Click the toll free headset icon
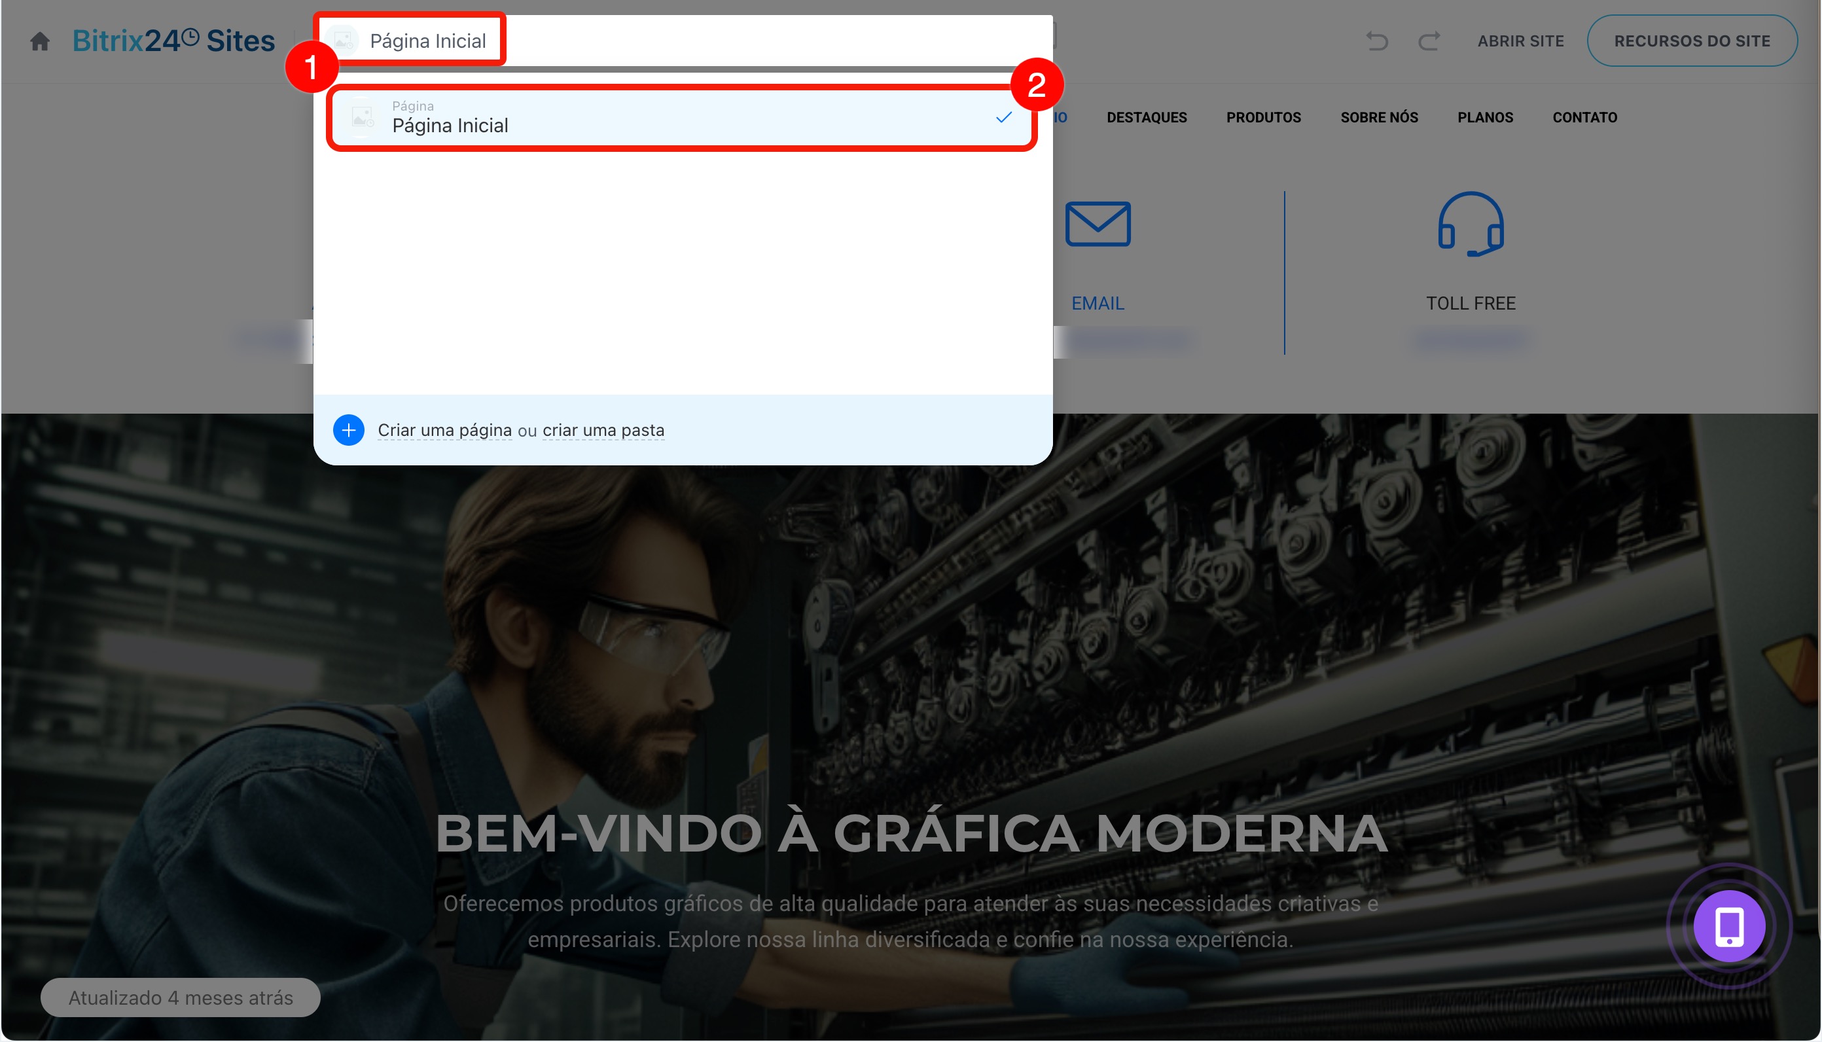This screenshot has width=1822, height=1042. point(1471,224)
